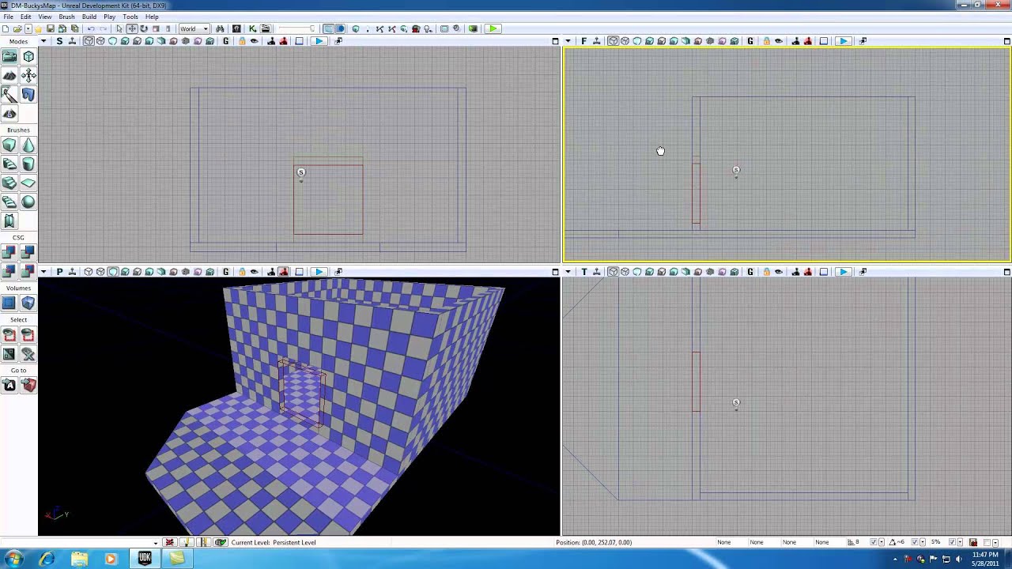The width and height of the screenshot is (1012, 569).
Task: Toggle grid snapping checkbox in status bar
Action: click(x=873, y=542)
